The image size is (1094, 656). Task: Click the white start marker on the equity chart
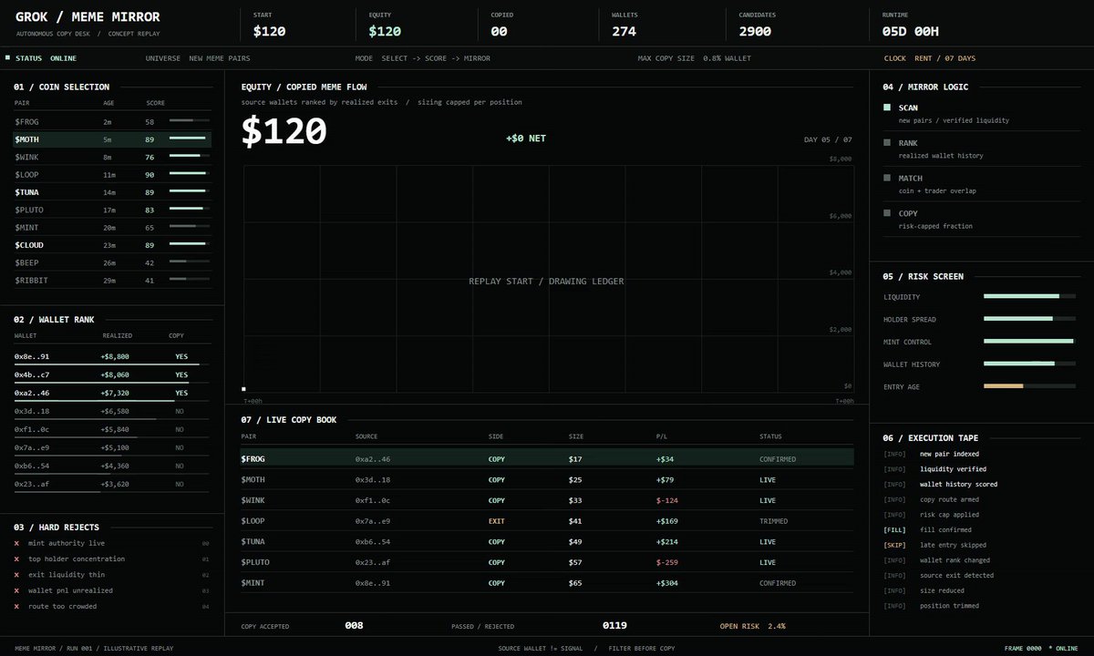tap(243, 389)
